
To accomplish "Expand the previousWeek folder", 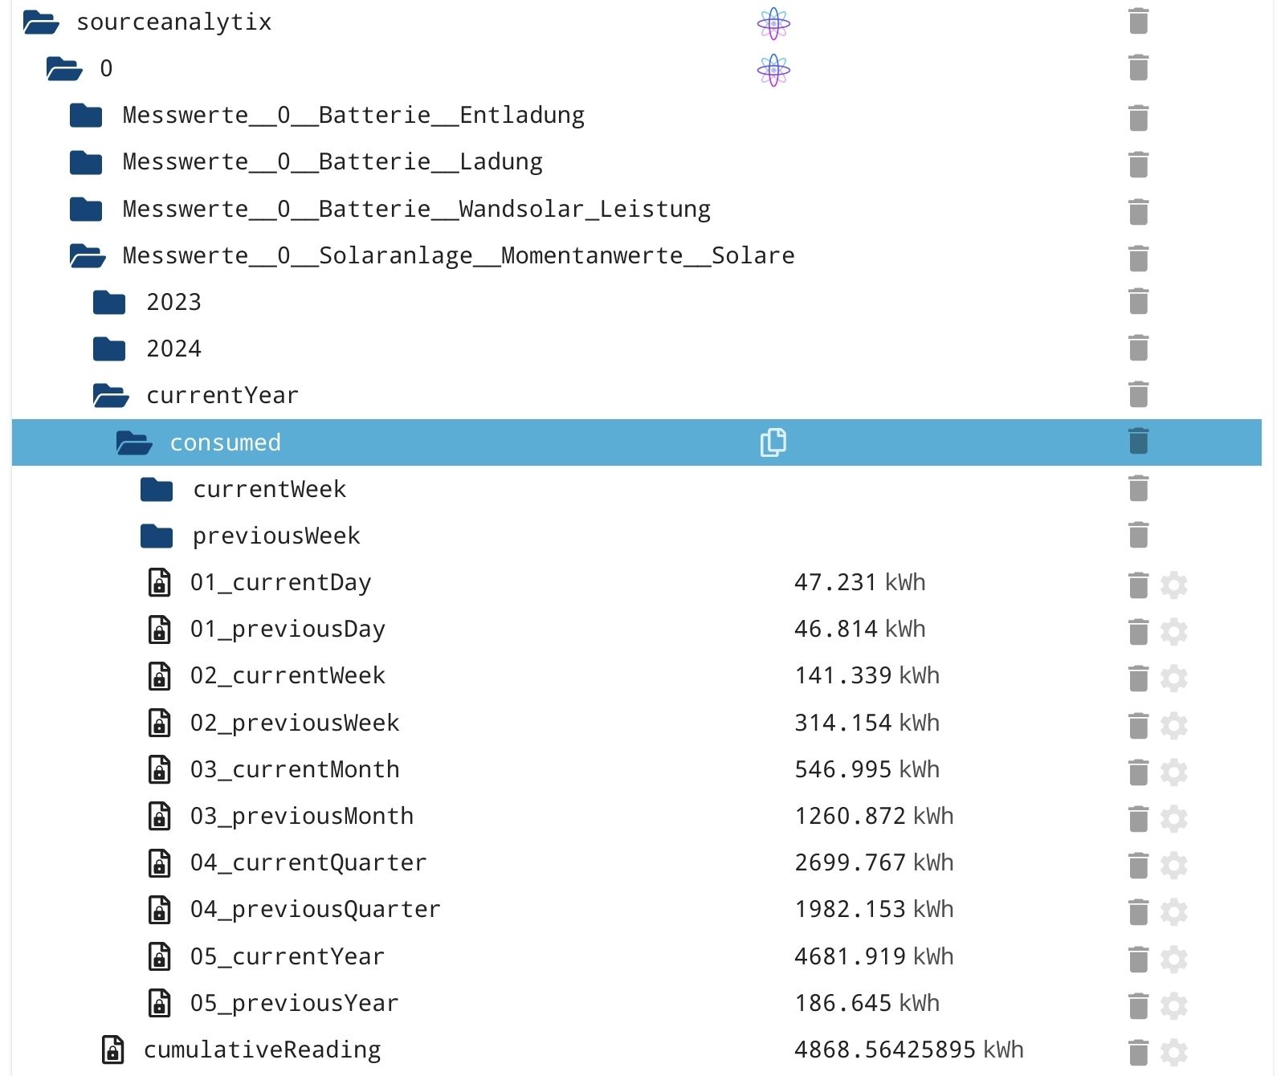I will [x=157, y=536].
